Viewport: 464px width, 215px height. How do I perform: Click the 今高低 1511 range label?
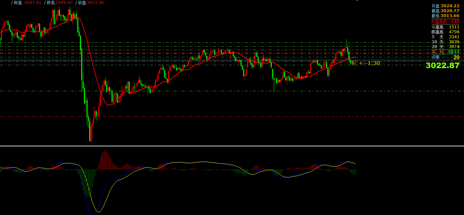tap(445, 27)
